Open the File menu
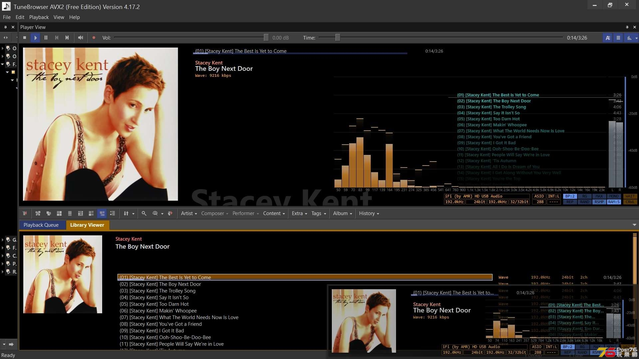 7,17
